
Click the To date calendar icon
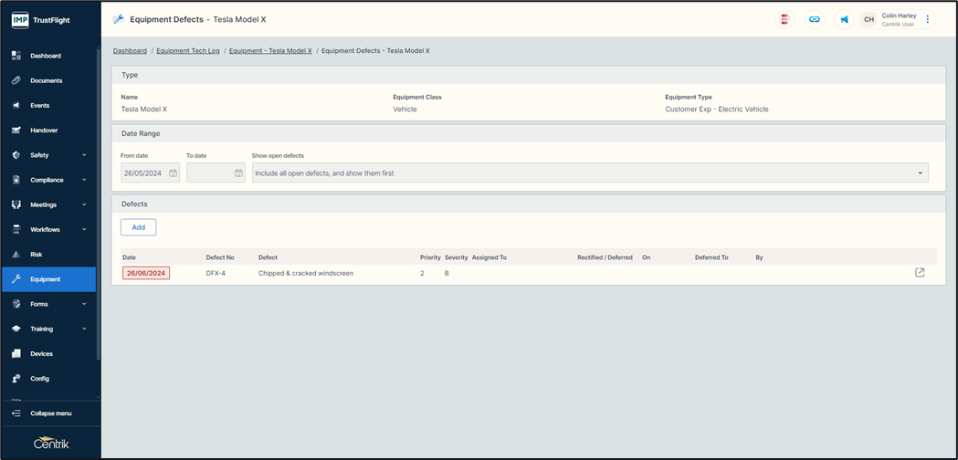pos(238,173)
